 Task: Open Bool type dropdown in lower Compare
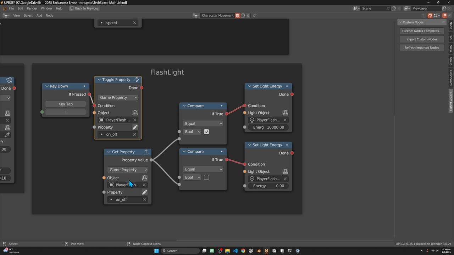point(192,177)
